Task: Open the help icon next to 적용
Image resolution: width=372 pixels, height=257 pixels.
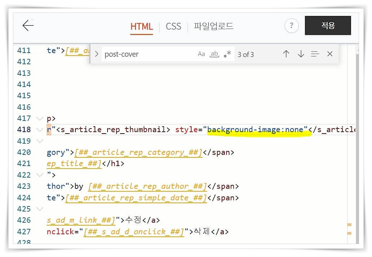Action: click(x=292, y=26)
